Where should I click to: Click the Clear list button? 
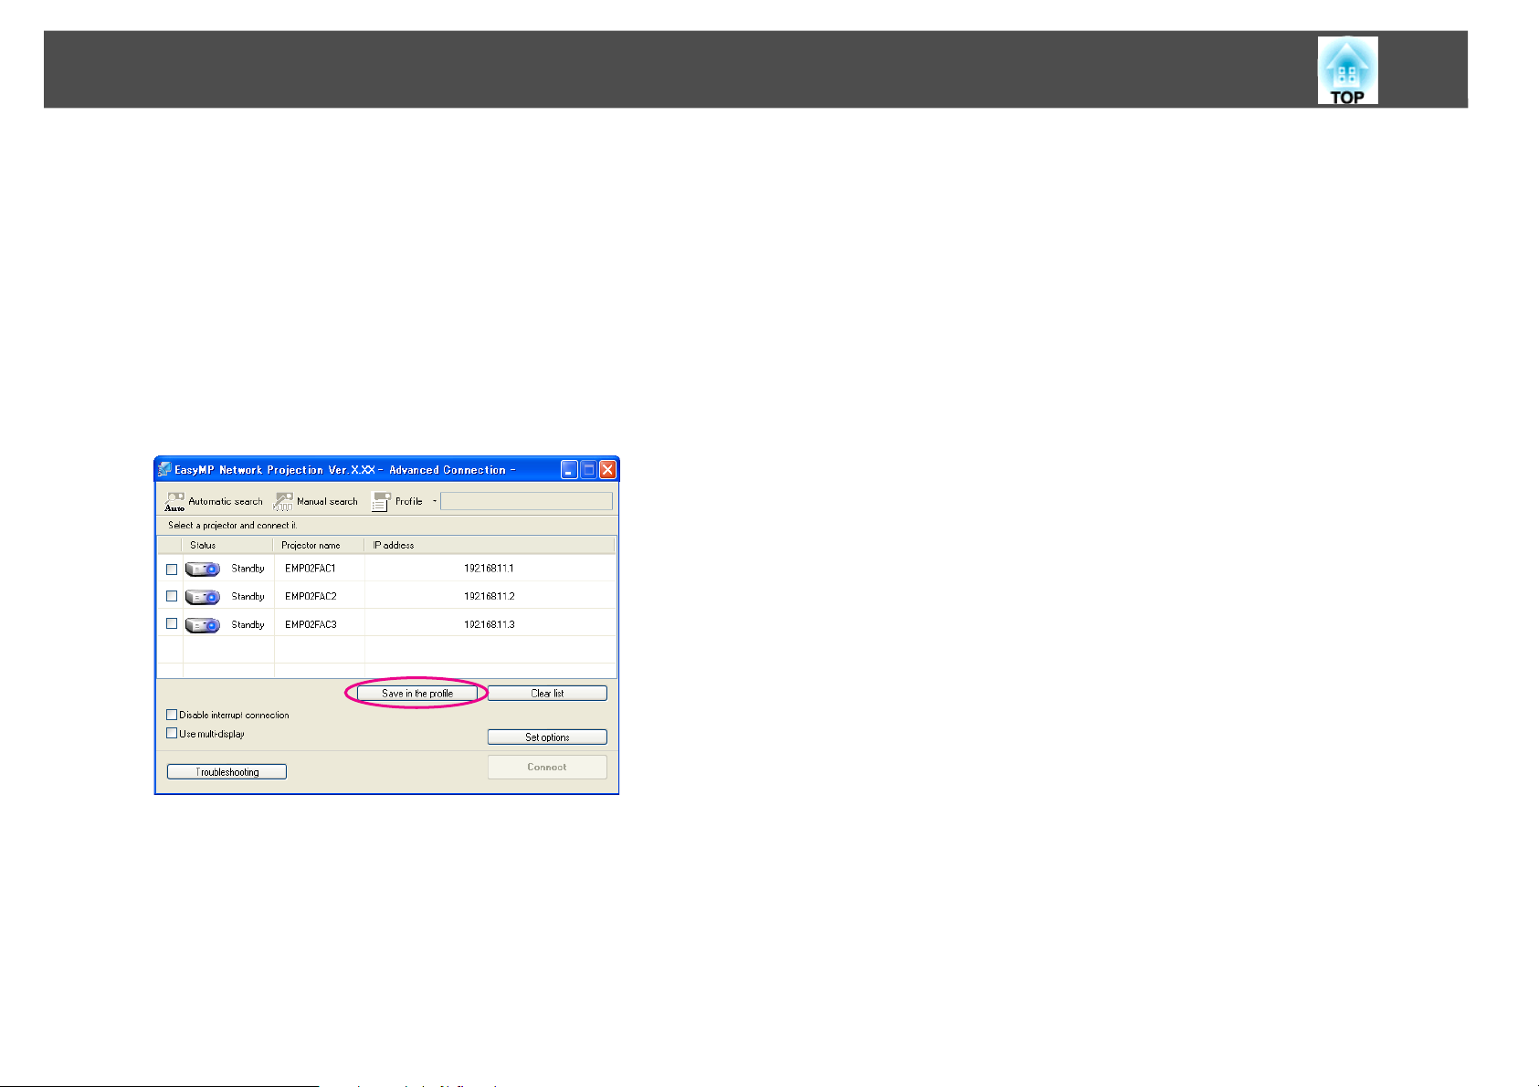click(x=547, y=694)
